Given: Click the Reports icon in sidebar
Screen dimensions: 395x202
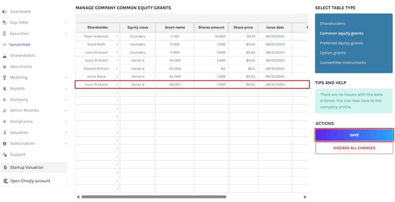Looking at the screenshot, I should point(5,89).
